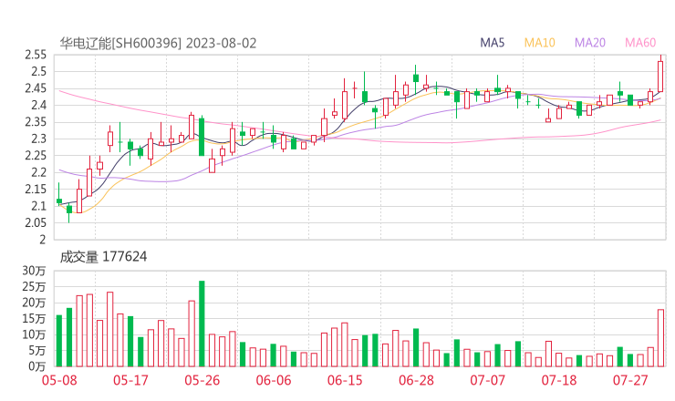
Task: Click the MA20 legend label
Action: click(x=590, y=43)
